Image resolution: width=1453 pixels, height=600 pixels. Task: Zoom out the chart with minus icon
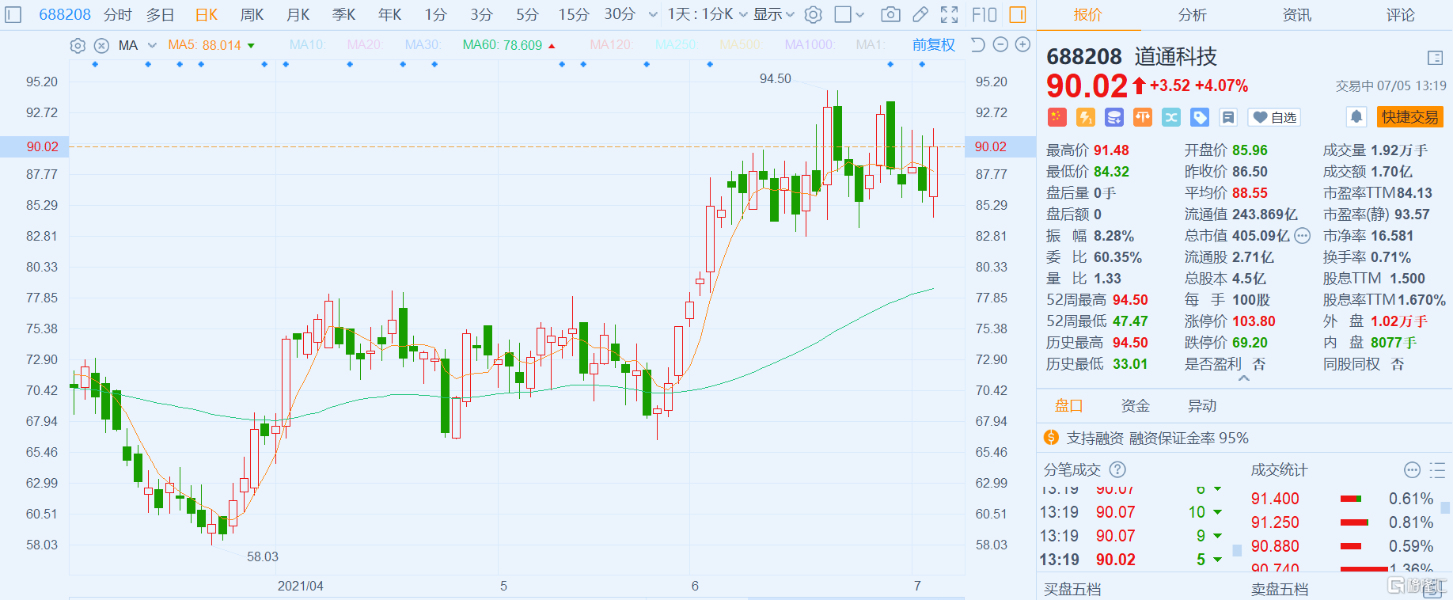(x=1000, y=44)
